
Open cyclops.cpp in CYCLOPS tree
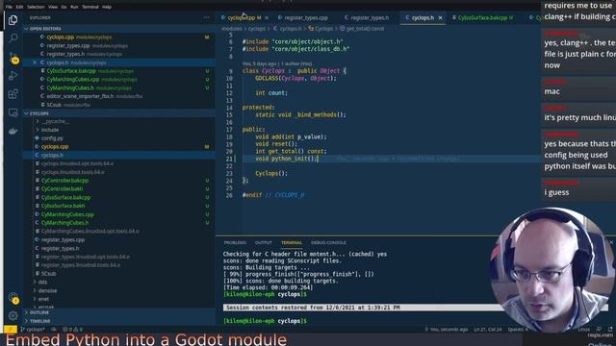(55, 147)
